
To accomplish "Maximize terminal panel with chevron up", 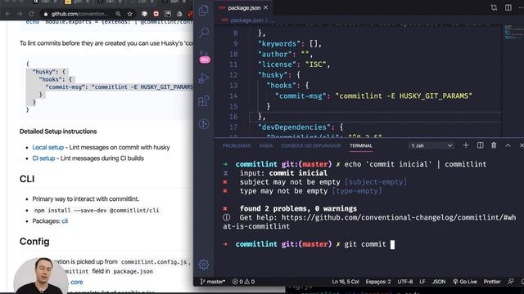I will [508, 145].
